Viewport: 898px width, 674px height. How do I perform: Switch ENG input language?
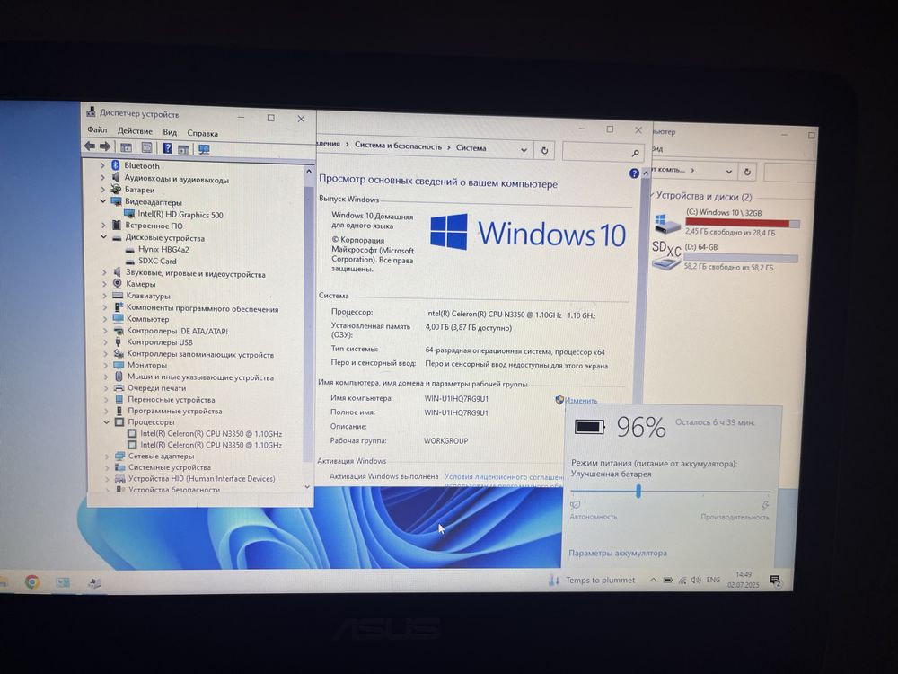pyautogui.click(x=713, y=580)
